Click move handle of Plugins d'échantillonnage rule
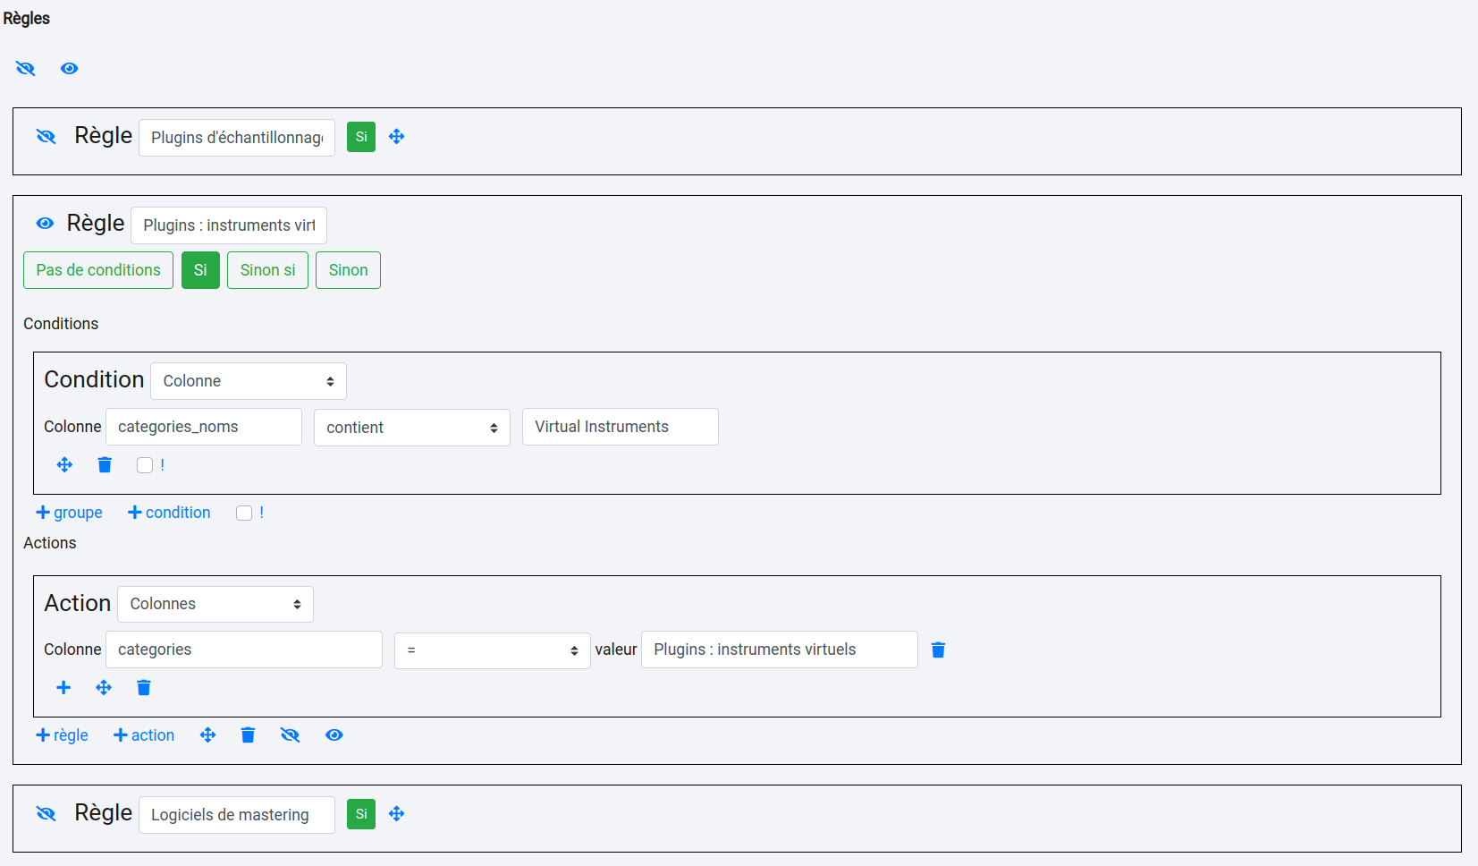This screenshot has height=866, width=1478. 397,137
